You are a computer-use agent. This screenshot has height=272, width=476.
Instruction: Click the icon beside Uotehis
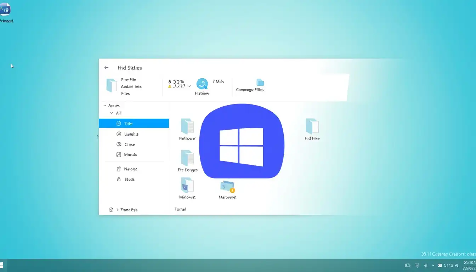coord(119,134)
